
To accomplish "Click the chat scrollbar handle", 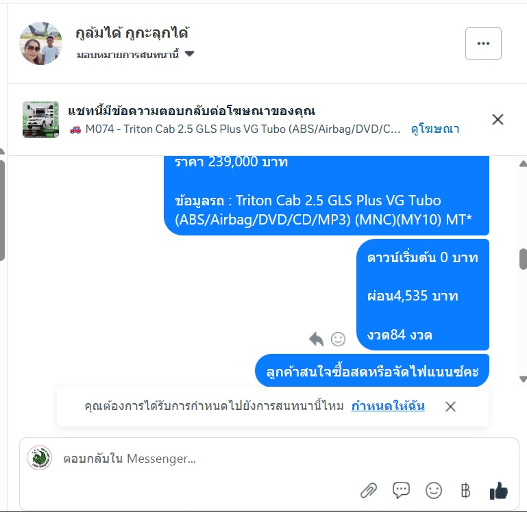I will coord(523,259).
